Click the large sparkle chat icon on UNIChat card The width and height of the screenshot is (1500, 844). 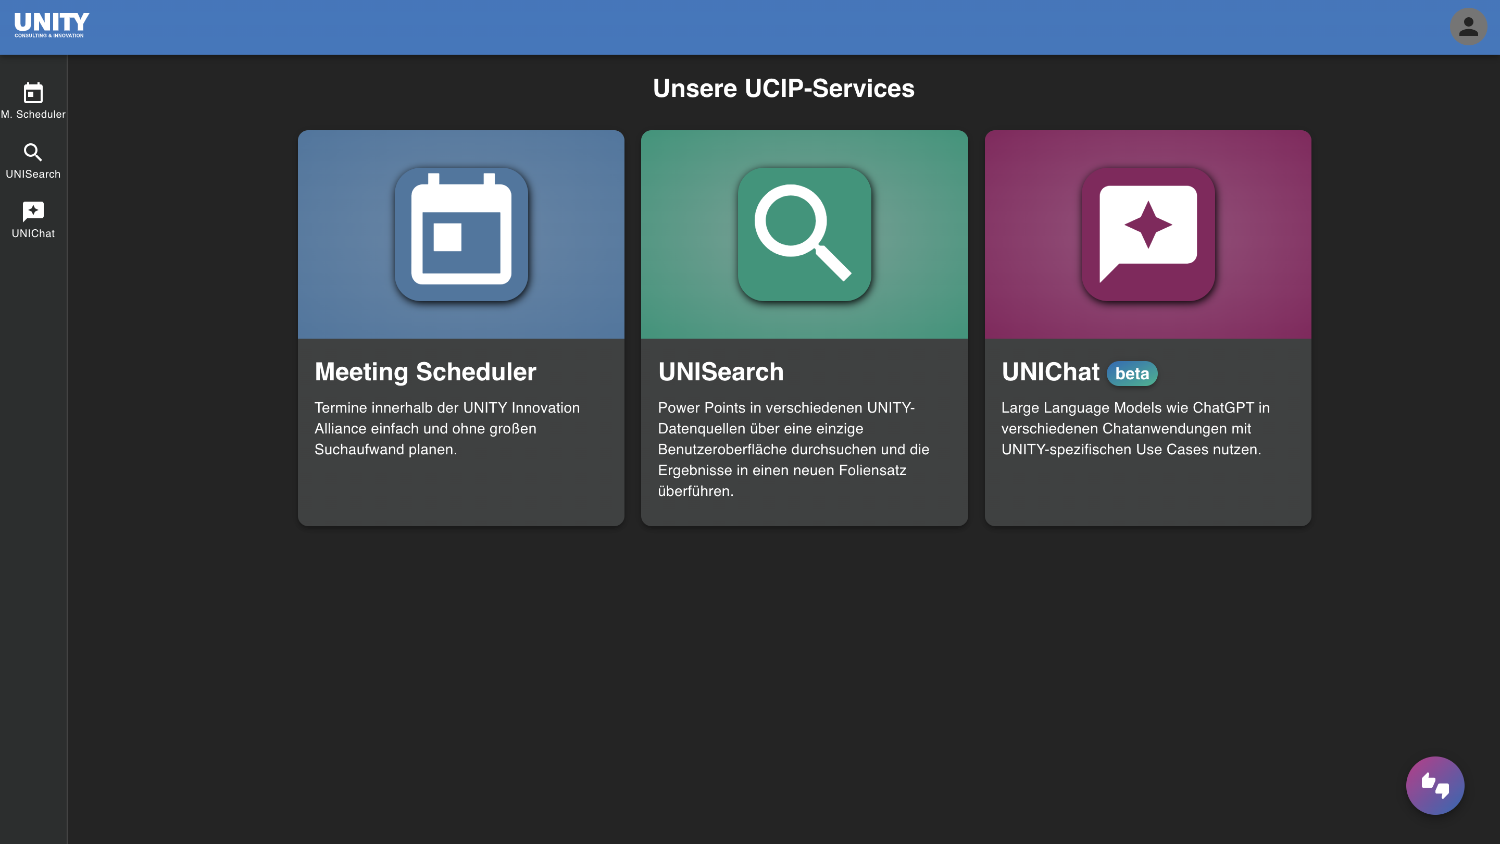(x=1148, y=234)
